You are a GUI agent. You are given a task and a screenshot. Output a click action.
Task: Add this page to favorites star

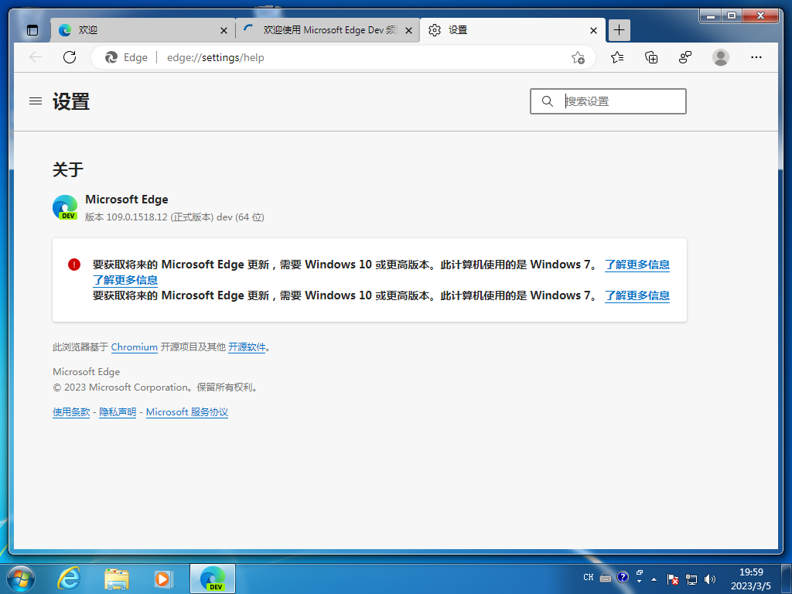click(x=578, y=57)
